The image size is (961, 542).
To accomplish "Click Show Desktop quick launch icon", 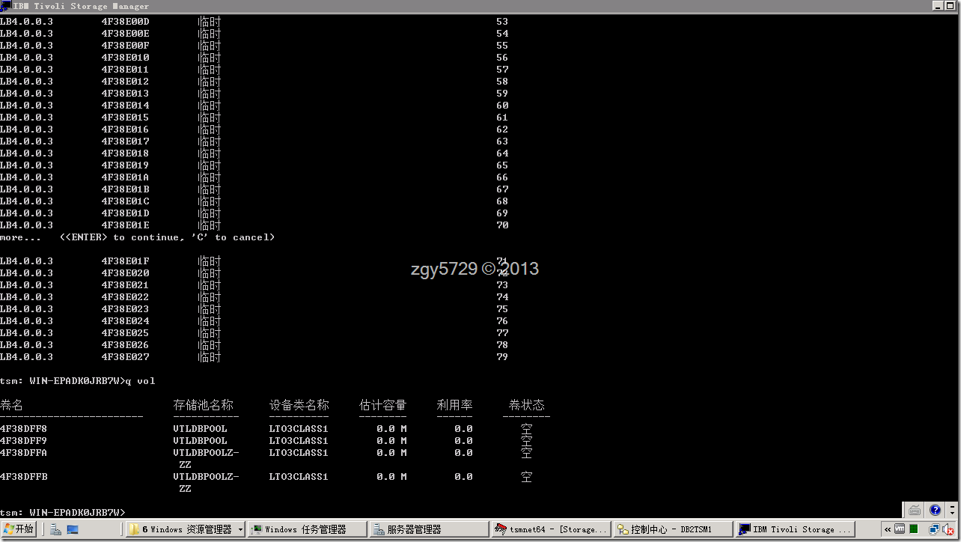I will (x=73, y=529).
